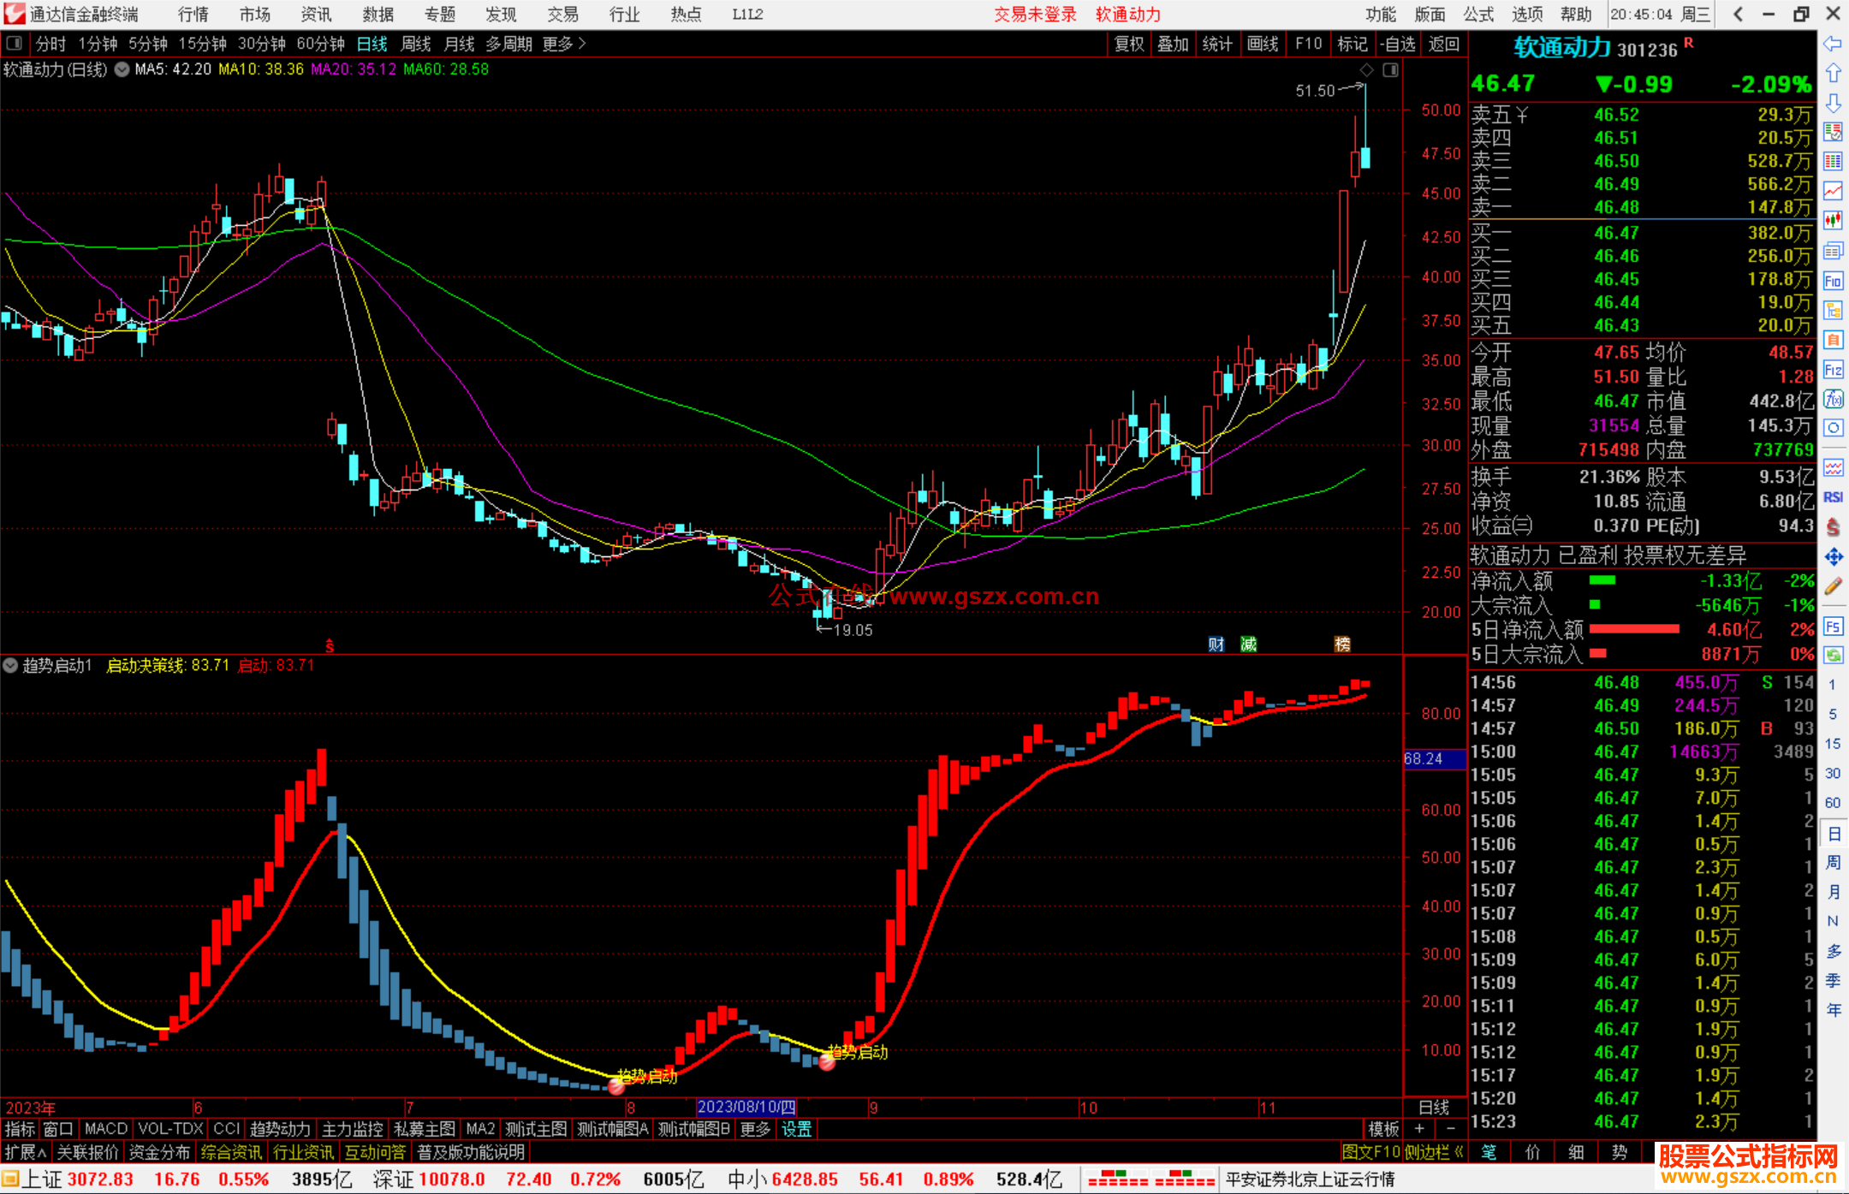Select the pencil drawing tool icon
Image resolution: width=1849 pixels, height=1194 pixels.
[x=1833, y=586]
